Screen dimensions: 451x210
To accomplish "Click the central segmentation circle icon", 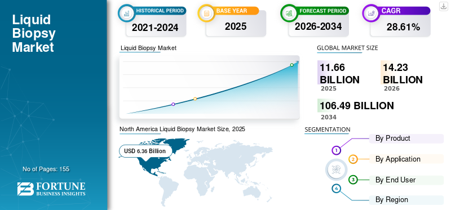I will pyautogui.click(x=335, y=169).
